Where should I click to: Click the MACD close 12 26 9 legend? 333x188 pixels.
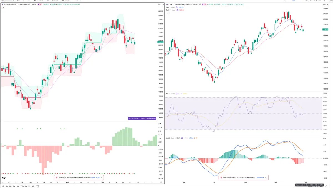pyautogui.click(x=173, y=138)
